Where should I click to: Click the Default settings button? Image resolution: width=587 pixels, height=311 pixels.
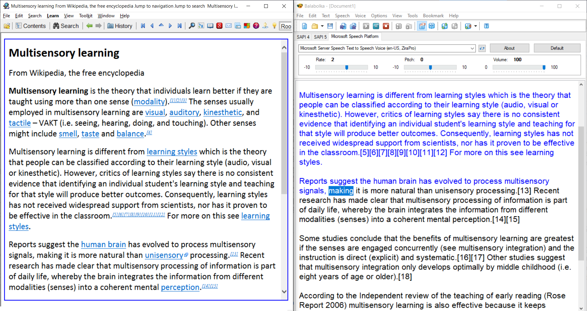click(557, 48)
